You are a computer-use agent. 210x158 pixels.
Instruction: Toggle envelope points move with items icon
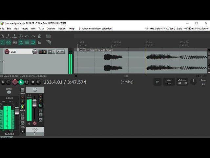click(x=21, y=42)
